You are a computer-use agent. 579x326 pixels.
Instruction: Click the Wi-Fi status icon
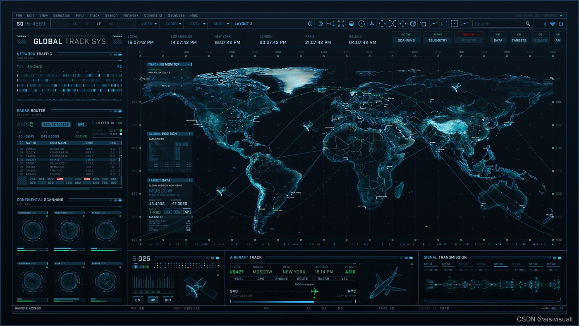553,24
